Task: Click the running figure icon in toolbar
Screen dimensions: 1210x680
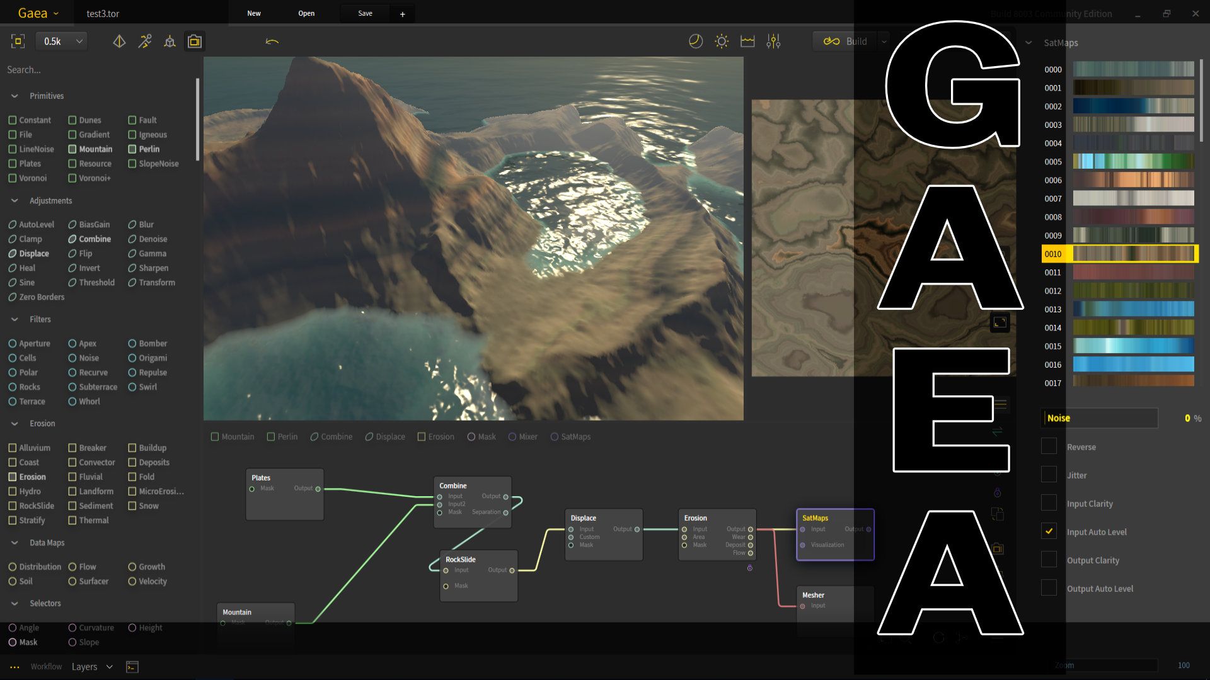Action: (x=145, y=42)
